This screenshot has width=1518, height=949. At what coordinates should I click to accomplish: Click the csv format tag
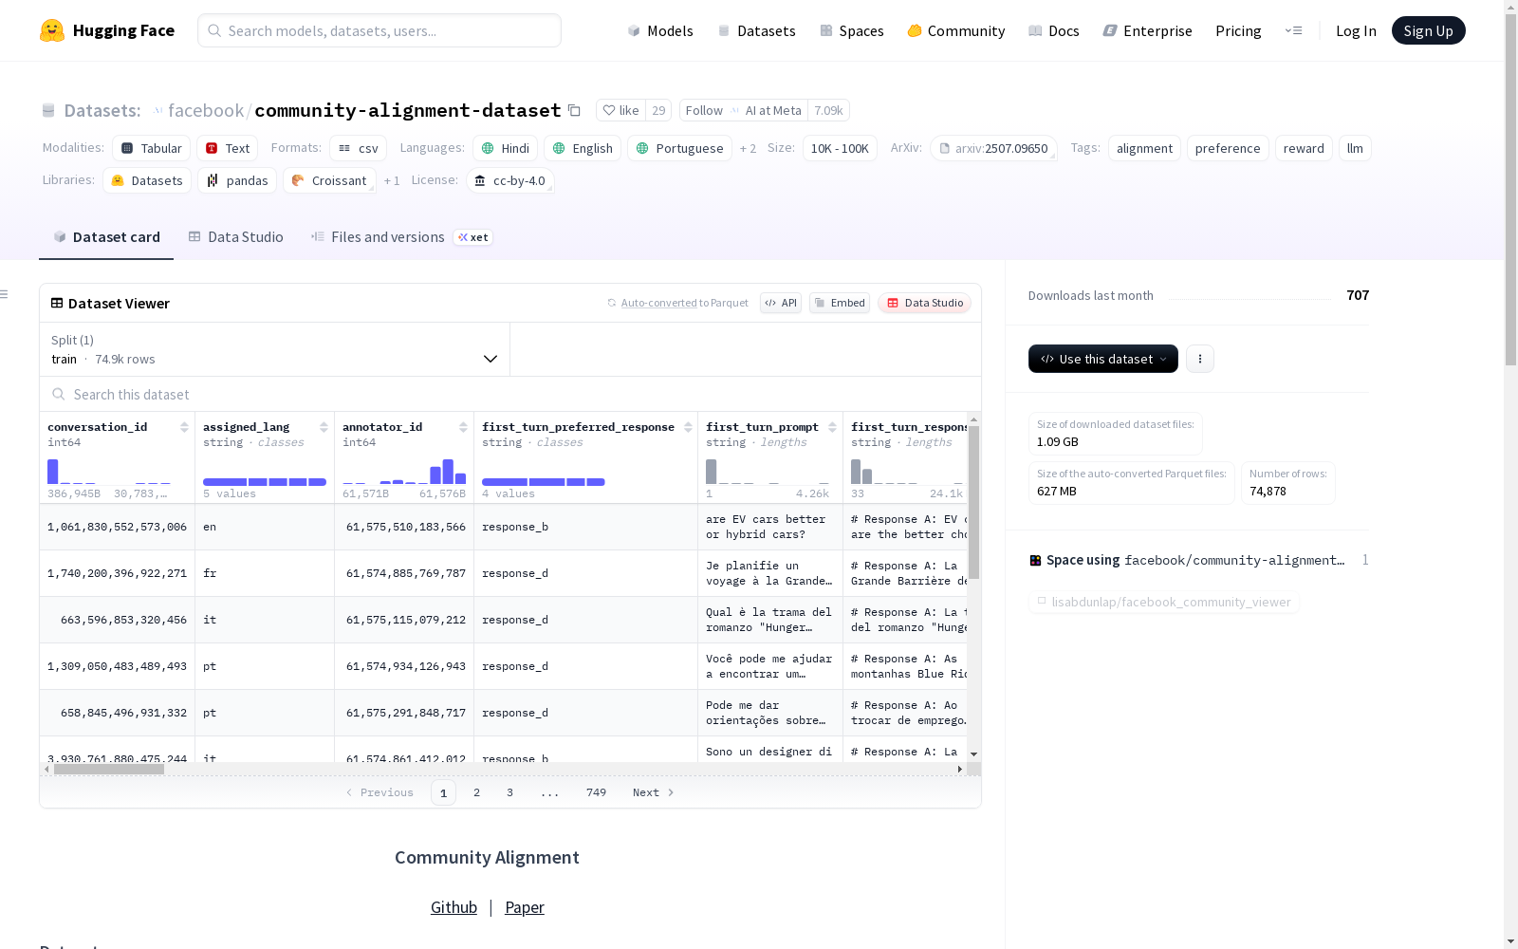[359, 148]
